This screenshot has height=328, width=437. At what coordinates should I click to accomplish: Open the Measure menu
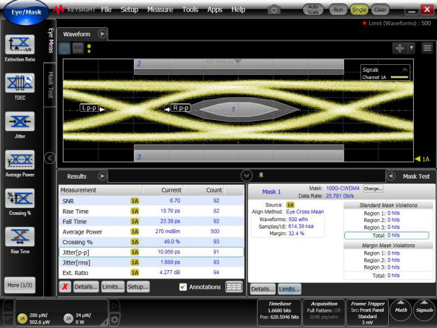click(160, 10)
